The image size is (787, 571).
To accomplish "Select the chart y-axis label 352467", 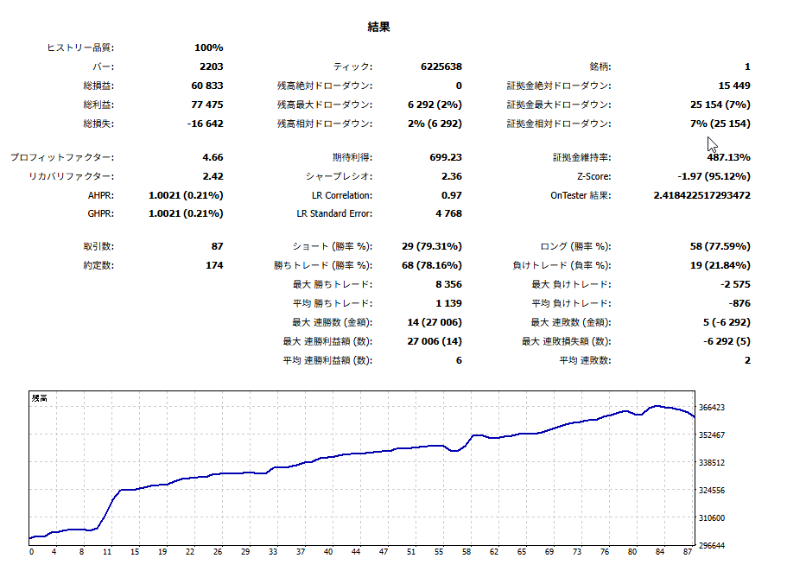I will (x=712, y=435).
